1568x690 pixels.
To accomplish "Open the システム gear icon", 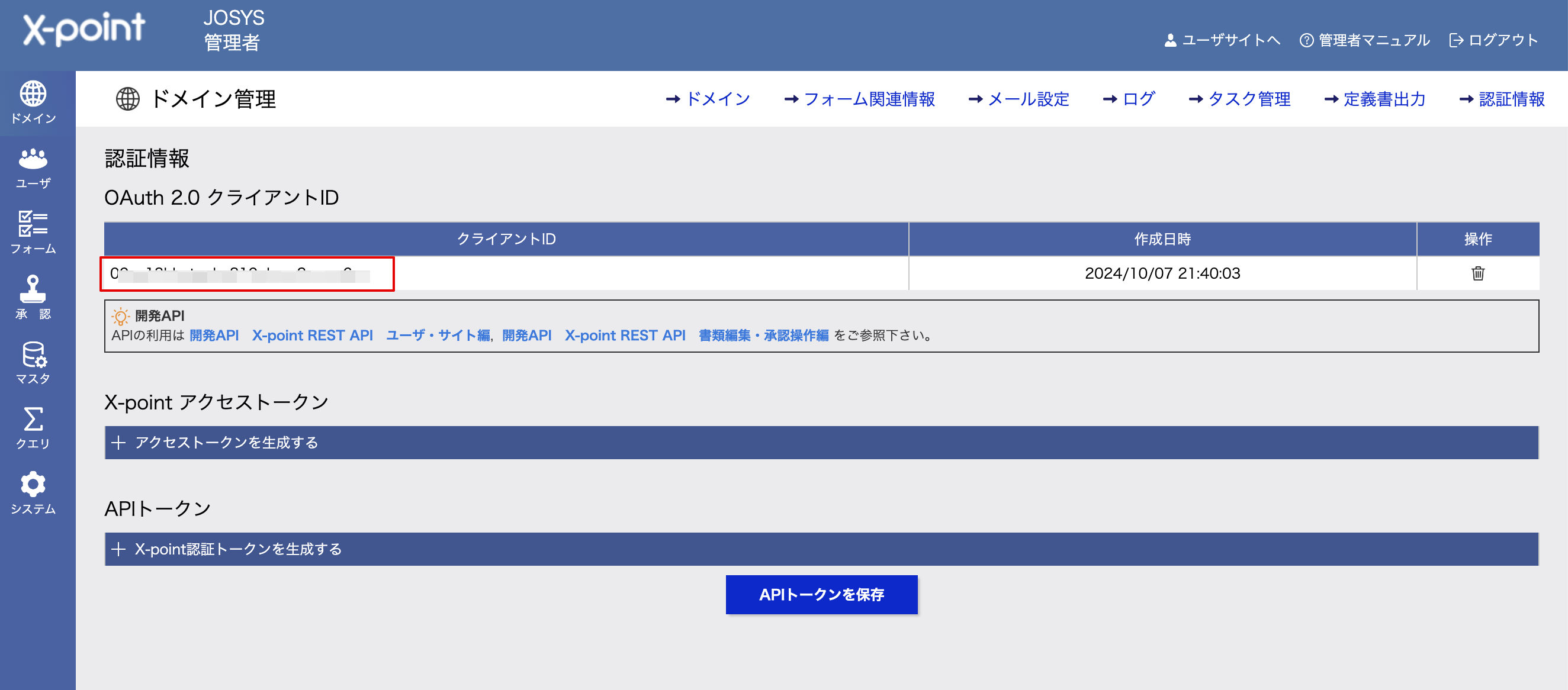I will [x=33, y=484].
